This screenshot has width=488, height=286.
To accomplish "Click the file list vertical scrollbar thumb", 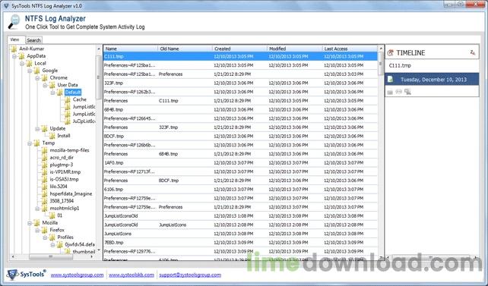I will [x=381, y=64].
